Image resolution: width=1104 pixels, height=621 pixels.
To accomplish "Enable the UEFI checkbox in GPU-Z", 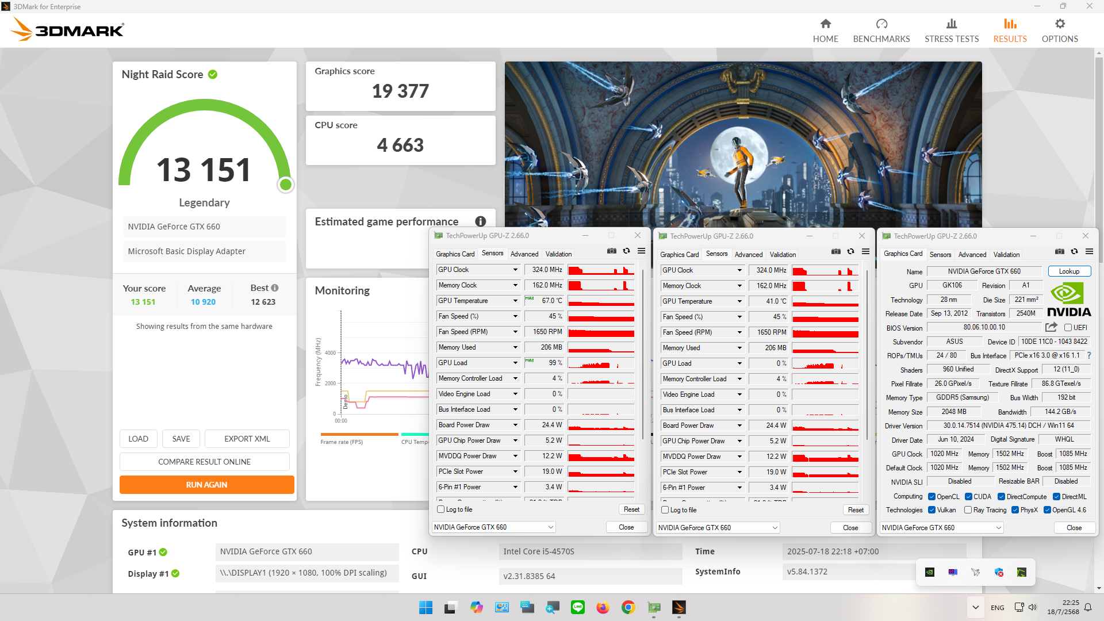I will click(1068, 328).
